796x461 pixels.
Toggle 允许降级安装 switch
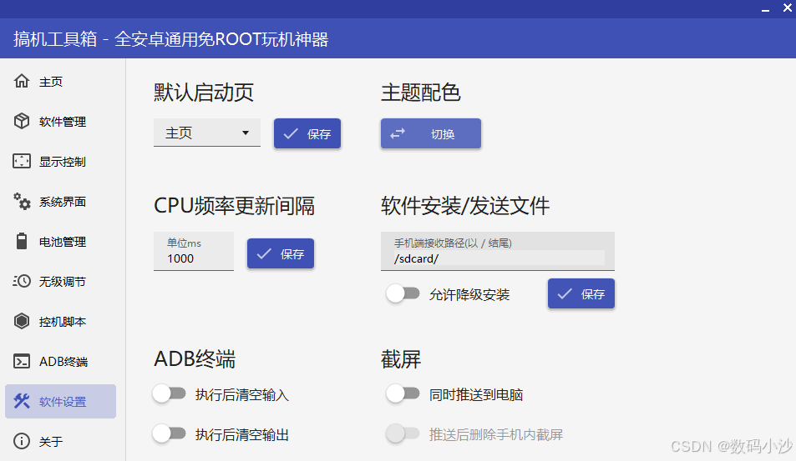403,293
